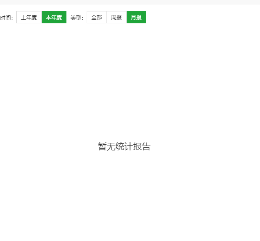Click the 类型: label
The width and height of the screenshot is (260, 241).
[x=77, y=18]
